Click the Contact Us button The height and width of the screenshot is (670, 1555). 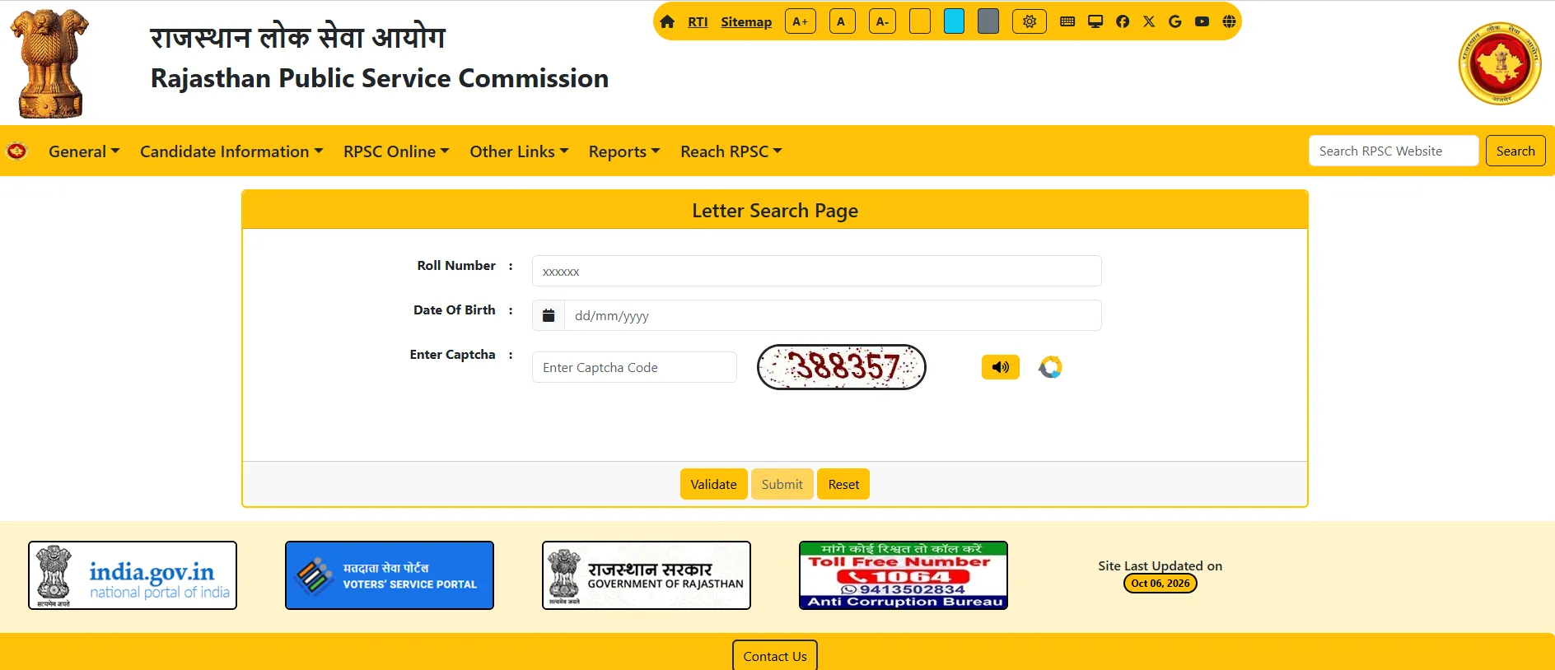point(775,655)
